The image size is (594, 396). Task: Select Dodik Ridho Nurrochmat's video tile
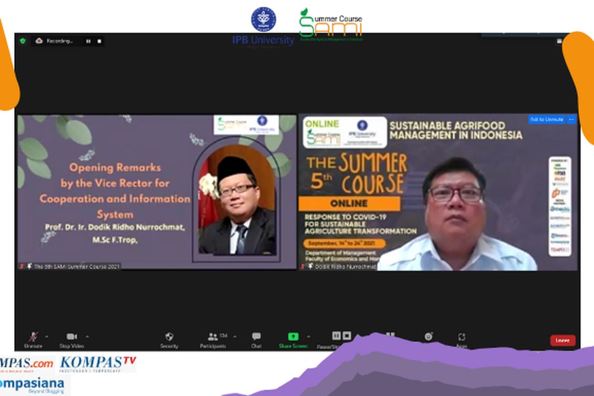tap(438, 192)
